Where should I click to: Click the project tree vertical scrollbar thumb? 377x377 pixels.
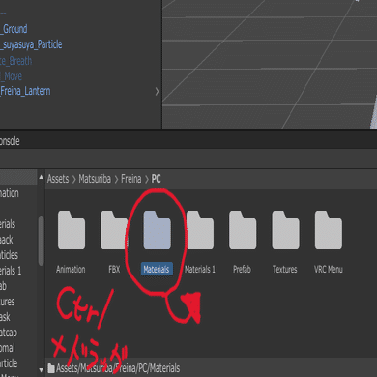click(41, 241)
